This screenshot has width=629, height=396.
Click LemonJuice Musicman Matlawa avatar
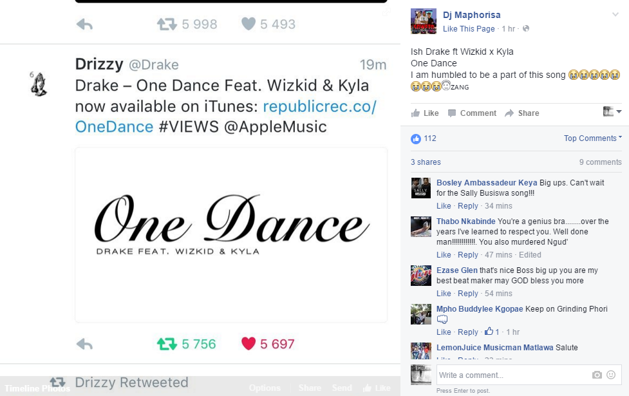click(421, 351)
